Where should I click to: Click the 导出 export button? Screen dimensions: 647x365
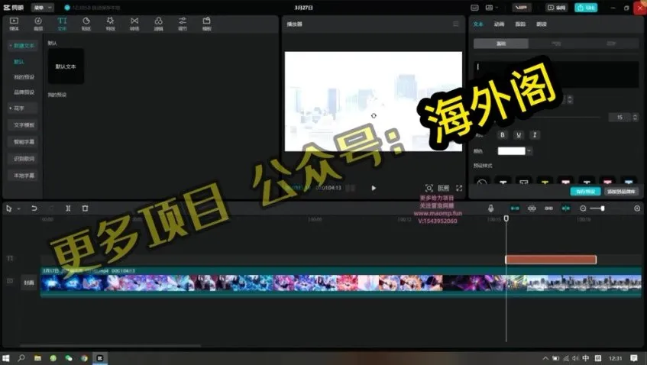click(x=586, y=7)
